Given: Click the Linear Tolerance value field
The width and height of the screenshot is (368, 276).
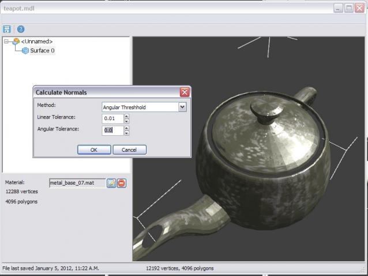Looking at the screenshot, I should pos(112,118).
